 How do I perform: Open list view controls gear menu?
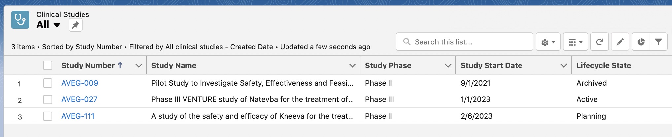tap(548, 42)
